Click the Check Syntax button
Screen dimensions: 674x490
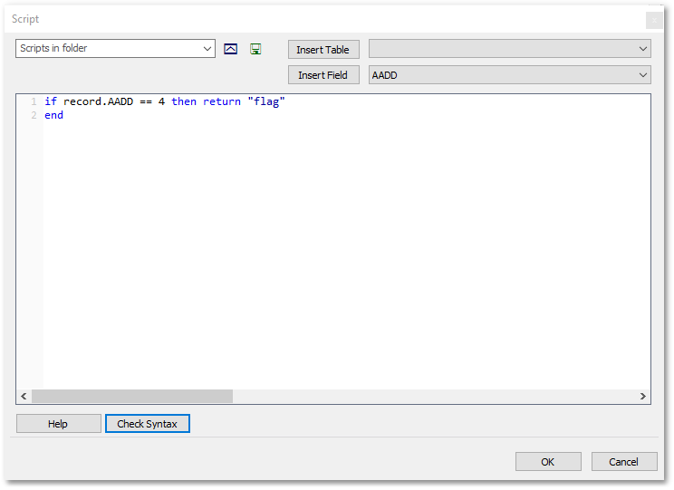(148, 424)
